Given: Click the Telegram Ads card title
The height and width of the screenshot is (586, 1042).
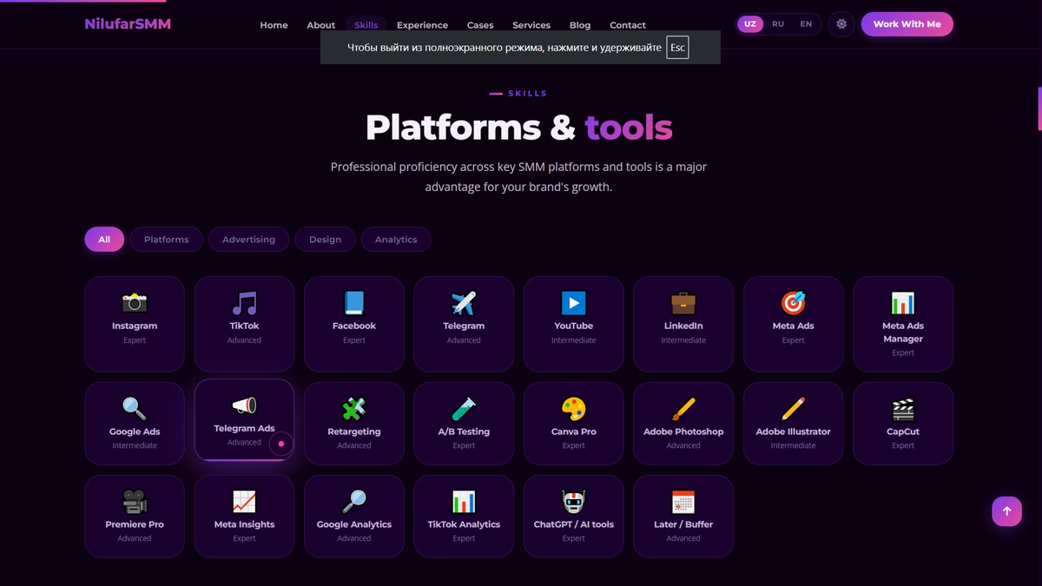Looking at the screenshot, I should [244, 429].
